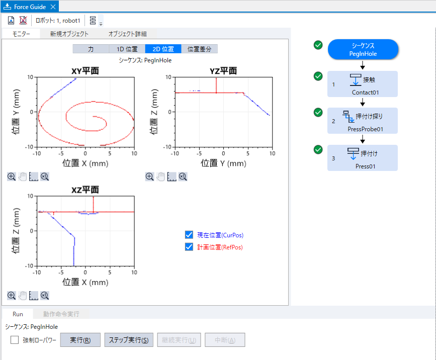Click the green check status beside PegInHole
The width and height of the screenshot is (436, 360).
[318, 45]
